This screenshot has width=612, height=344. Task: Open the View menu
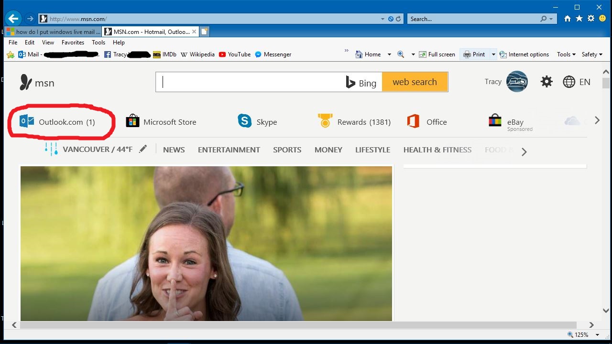(x=48, y=43)
